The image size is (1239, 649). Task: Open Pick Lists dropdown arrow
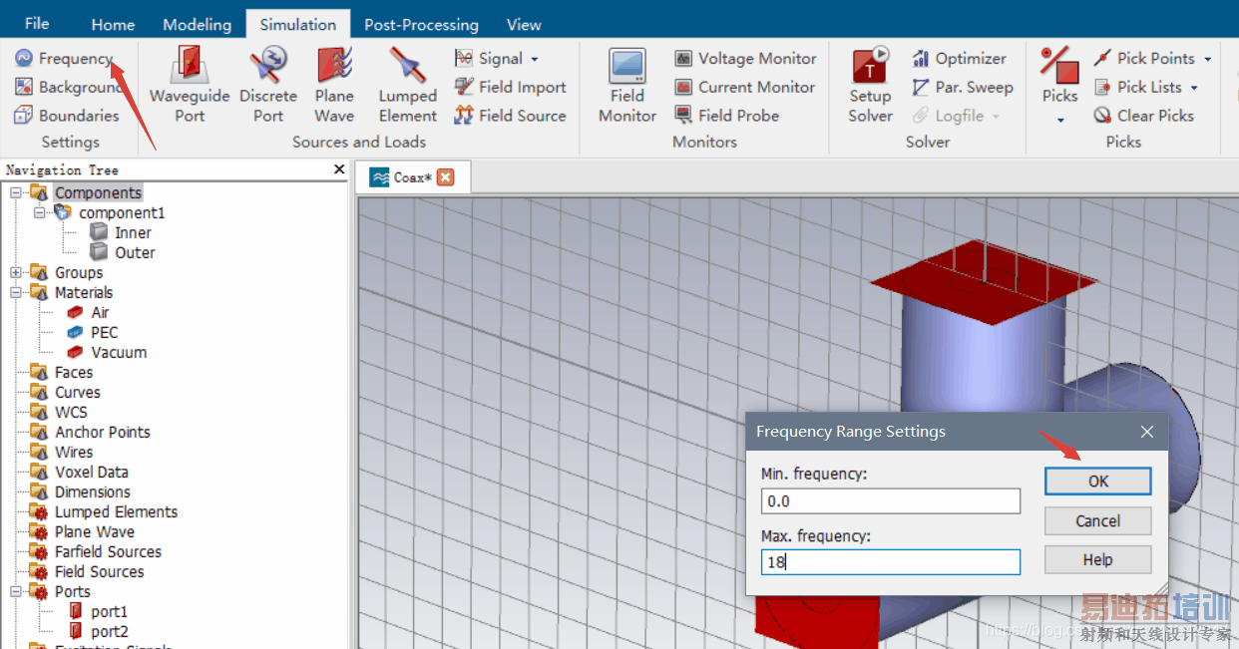[1193, 88]
